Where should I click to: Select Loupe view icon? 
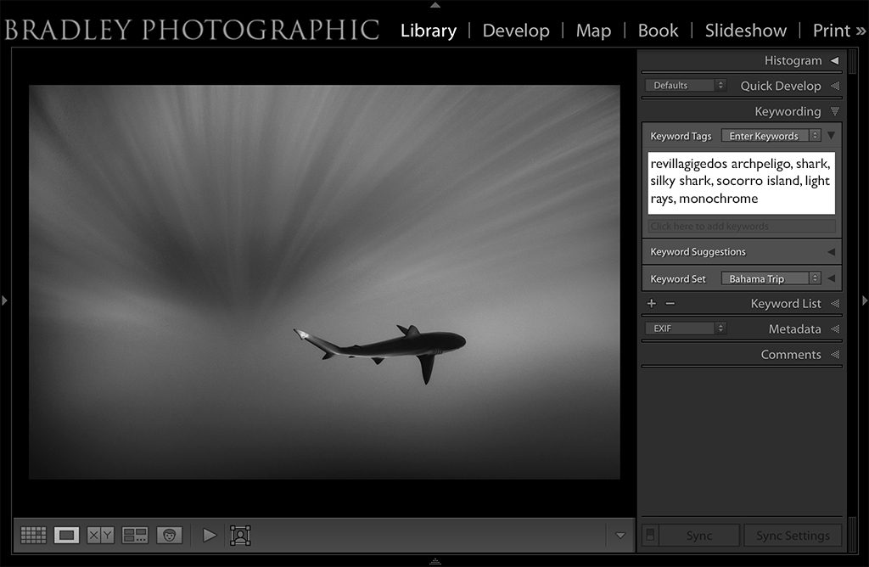66,535
